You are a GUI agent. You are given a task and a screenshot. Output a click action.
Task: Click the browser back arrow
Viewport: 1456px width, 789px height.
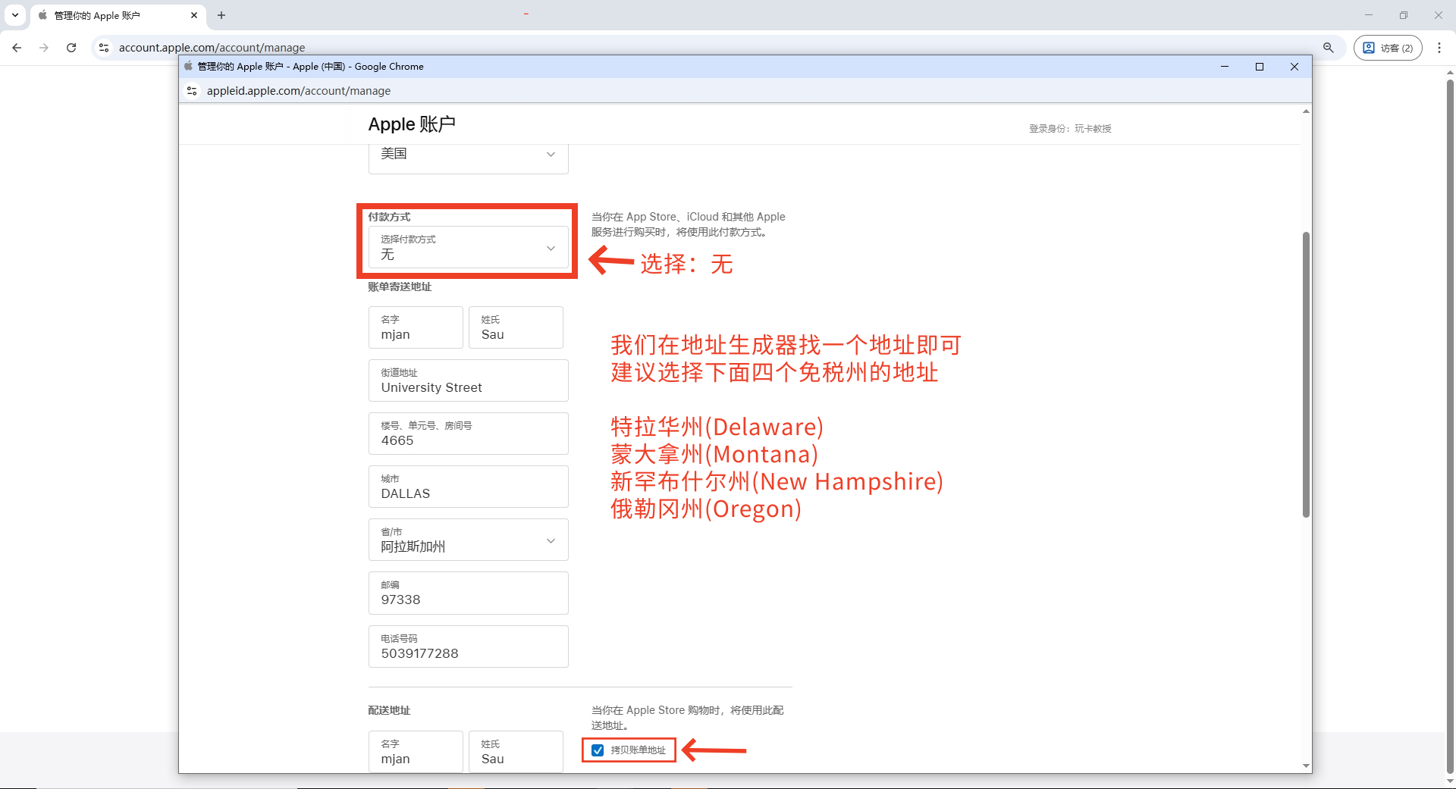point(17,48)
